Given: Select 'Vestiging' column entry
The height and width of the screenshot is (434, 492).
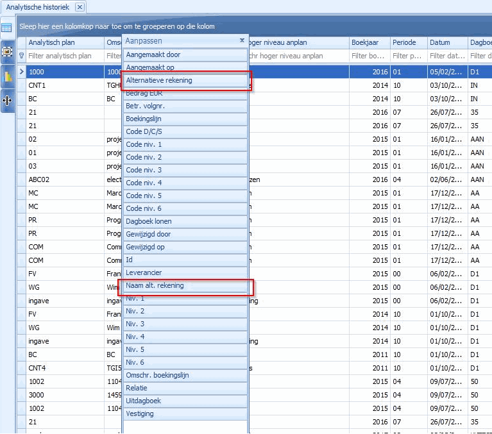Looking at the screenshot, I should tap(185, 413).
